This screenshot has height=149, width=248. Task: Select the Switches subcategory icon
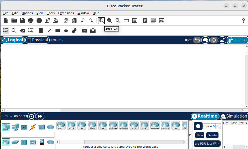click(15, 142)
